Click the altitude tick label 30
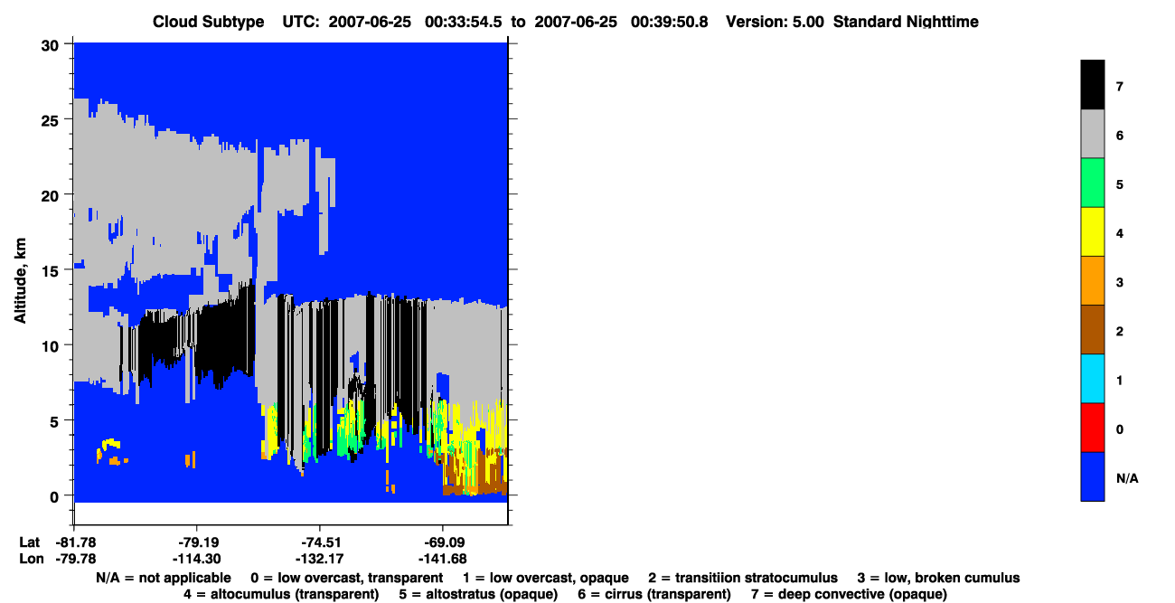This screenshot has height=603, width=1175. [52, 45]
